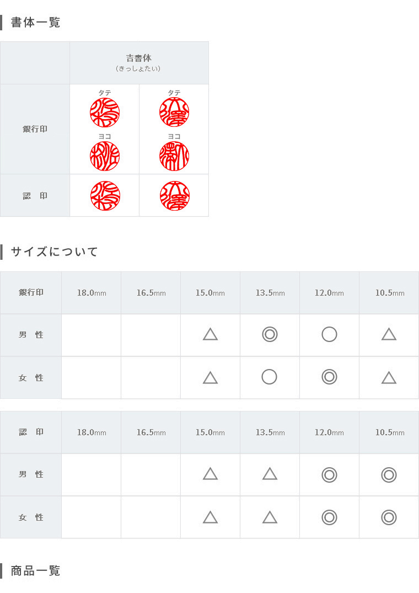Click the second 認印 seal sample
Image resolution: width=419 pixels, height=593 pixels.
(175, 196)
